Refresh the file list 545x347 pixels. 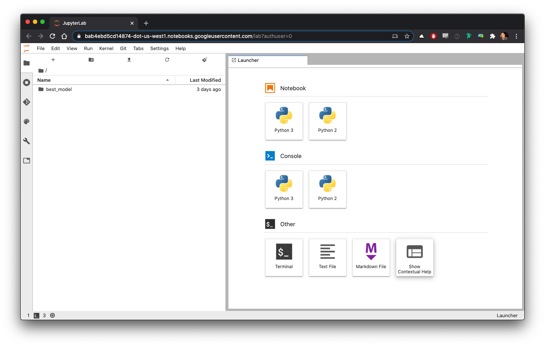click(x=167, y=60)
